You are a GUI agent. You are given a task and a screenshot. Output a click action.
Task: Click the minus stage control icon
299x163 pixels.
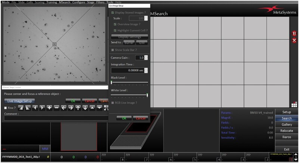[56, 108]
